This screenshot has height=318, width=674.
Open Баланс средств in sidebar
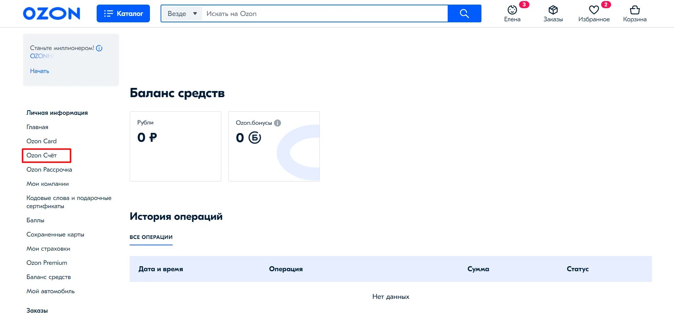click(x=49, y=277)
